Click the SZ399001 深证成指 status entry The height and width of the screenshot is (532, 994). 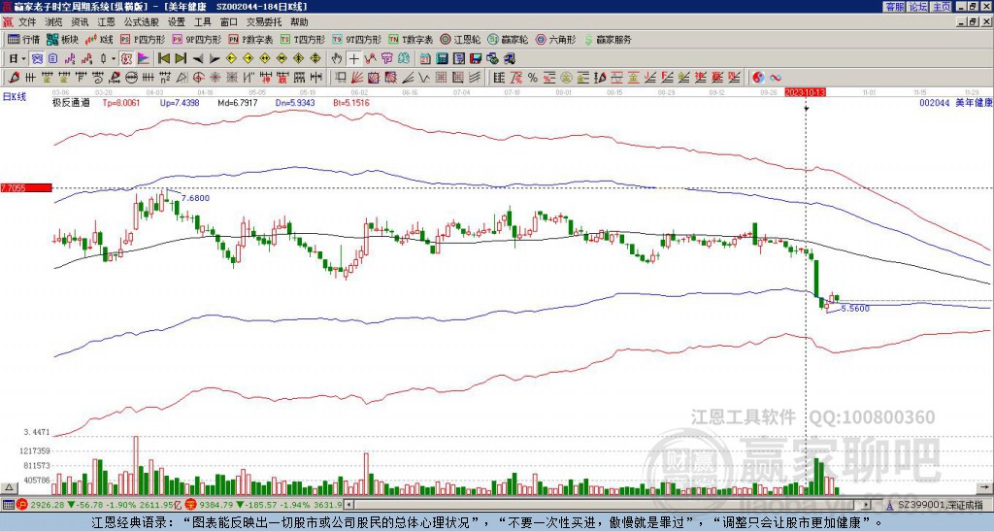pyautogui.click(x=940, y=506)
